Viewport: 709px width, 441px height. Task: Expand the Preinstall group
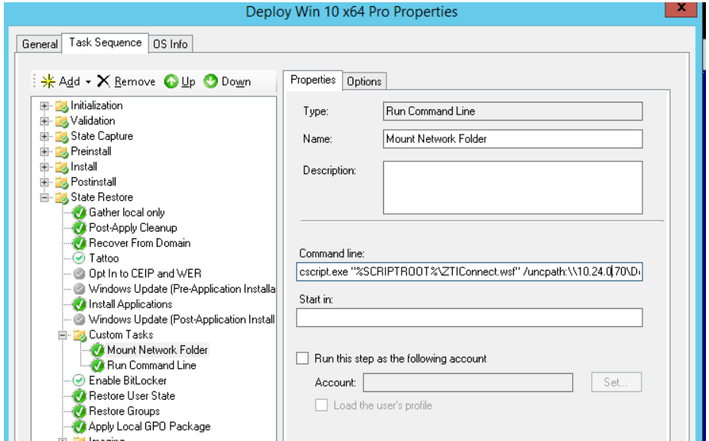coord(44,152)
